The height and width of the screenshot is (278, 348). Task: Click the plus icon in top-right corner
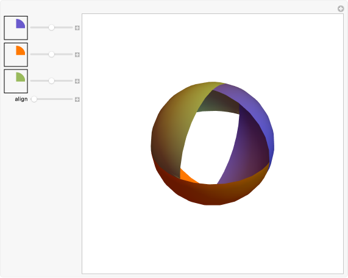(341, 9)
